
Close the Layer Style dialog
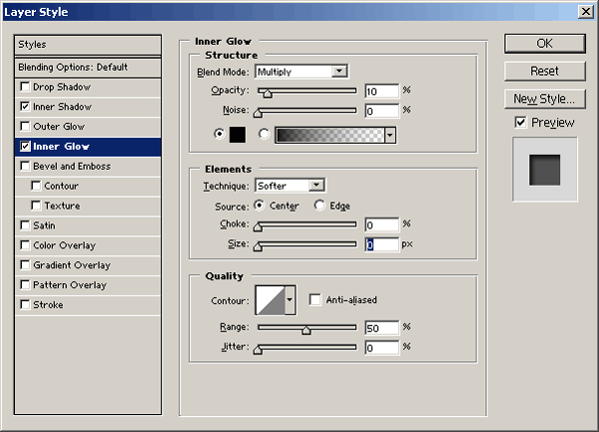[x=584, y=11]
